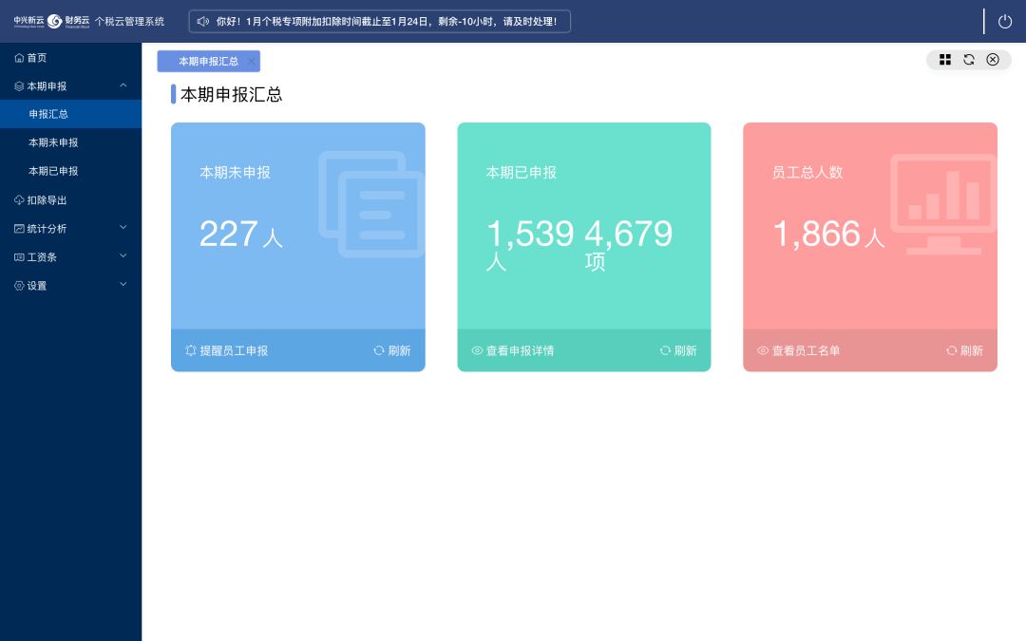Open the grid view icon in tab toolbar
Screen dimensions: 1026x641
(945, 60)
